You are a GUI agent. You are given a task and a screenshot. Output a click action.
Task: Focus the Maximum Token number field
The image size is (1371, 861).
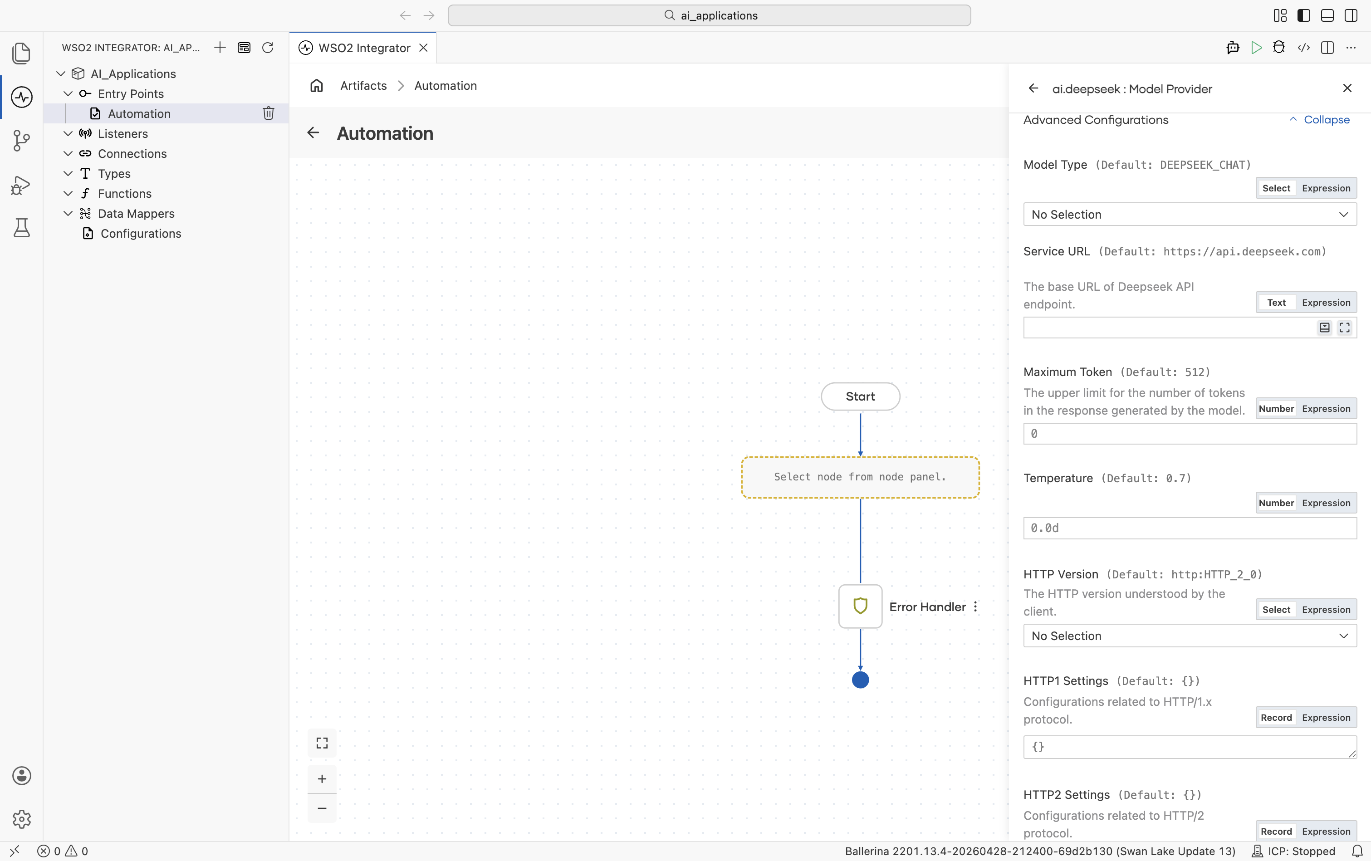click(1190, 433)
